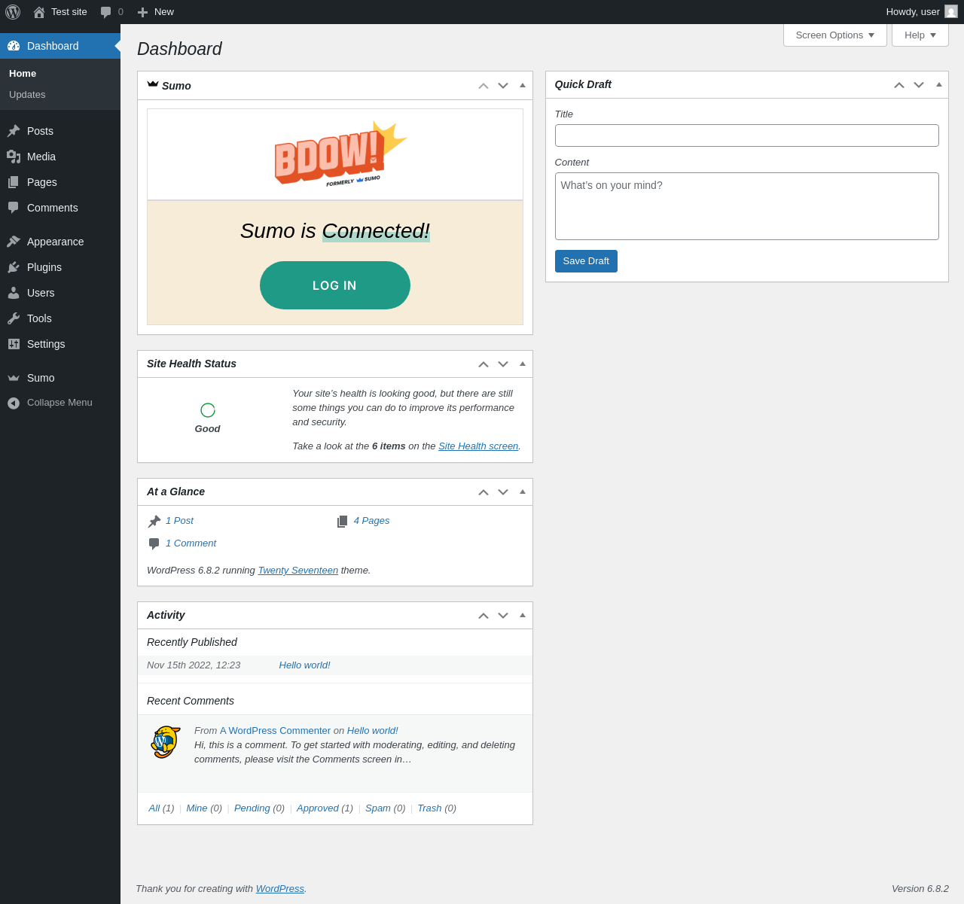Click the crown icon in Sumo widget header

(x=153, y=84)
